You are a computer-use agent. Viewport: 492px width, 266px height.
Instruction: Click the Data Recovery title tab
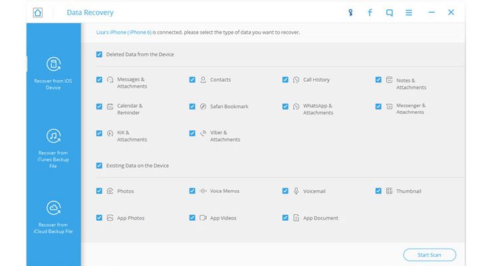[x=90, y=13]
